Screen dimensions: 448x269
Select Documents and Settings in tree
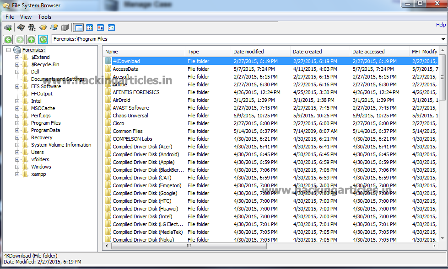point(58,79)
